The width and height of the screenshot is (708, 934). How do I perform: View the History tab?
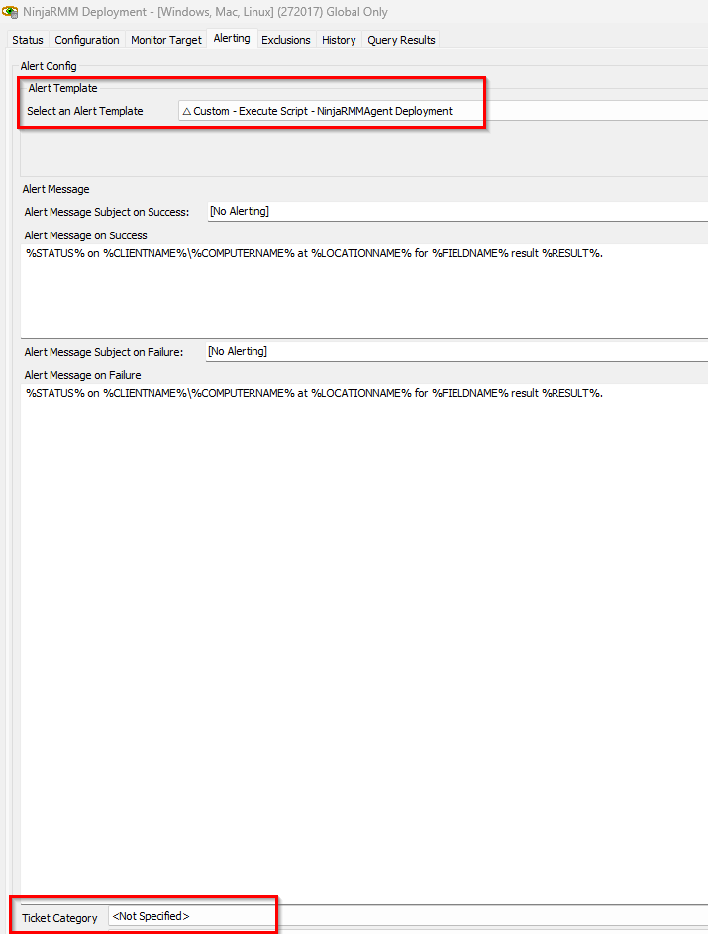pyautogui.click(x=339, y=40)
